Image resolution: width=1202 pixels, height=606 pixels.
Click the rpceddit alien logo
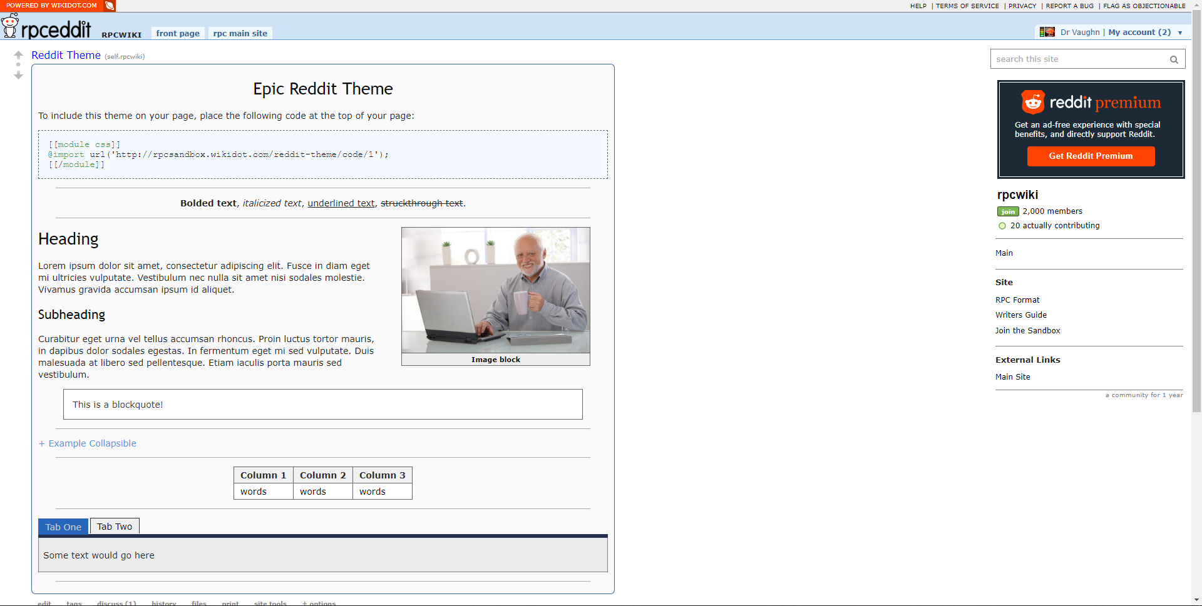point(10,26)
